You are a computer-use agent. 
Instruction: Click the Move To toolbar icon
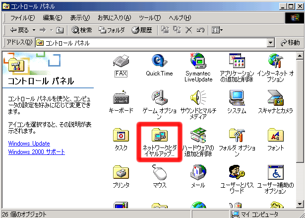(x=165, y=30)
